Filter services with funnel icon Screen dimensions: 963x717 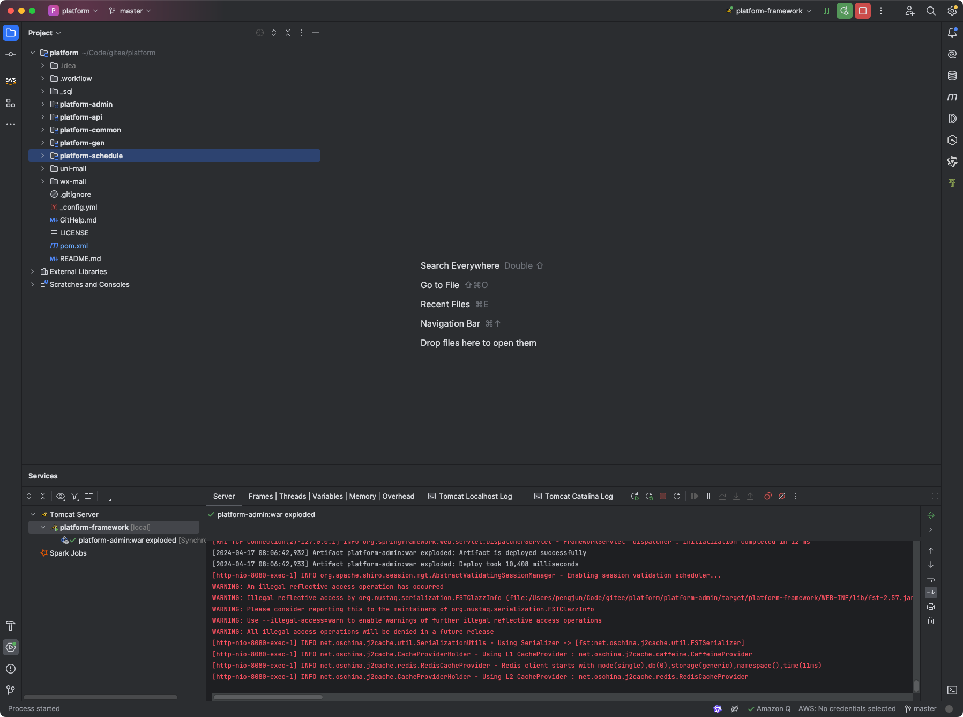(75, 497)
